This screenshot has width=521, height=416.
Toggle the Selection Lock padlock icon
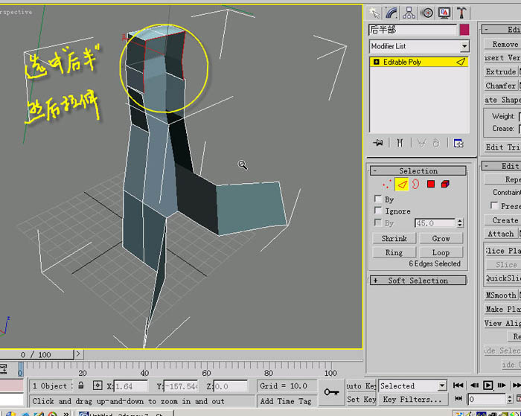80,385
